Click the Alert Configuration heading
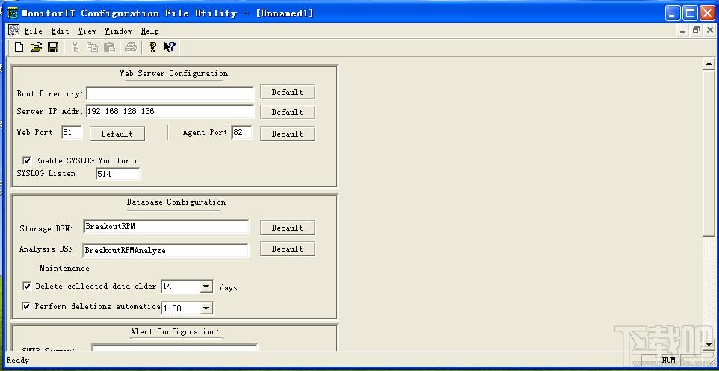This screenshot has width=719, height=371. pyautogui.click(x=175, y=331)
